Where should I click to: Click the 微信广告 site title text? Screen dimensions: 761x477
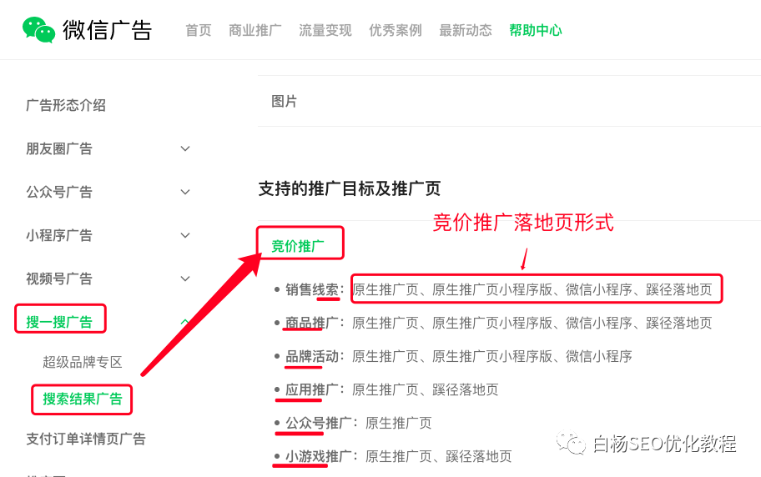point(108,30)
